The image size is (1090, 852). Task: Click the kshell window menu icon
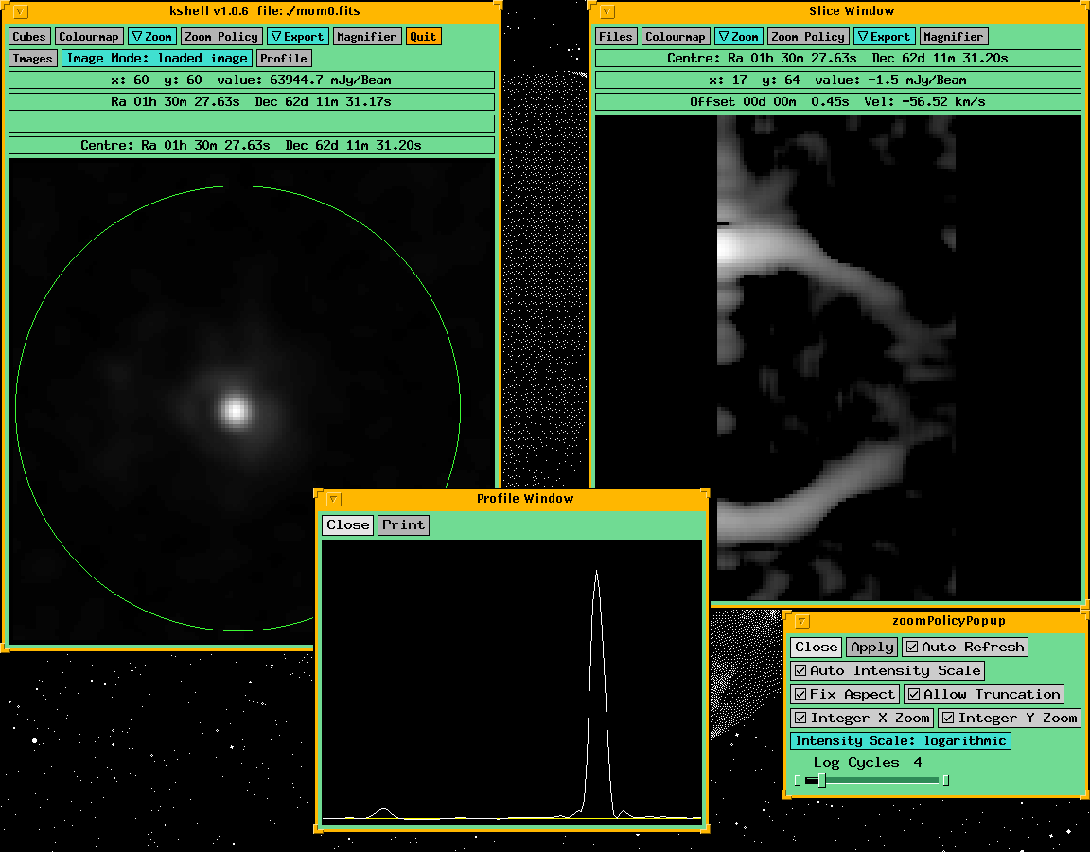click(x=21, y=12)
